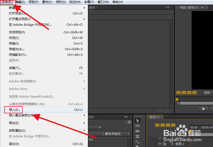Choose 导入(I)... menu entry
213x147 pixels.
coord(44,110)
